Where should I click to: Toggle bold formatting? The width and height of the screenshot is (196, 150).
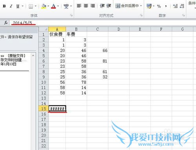[4, 6]
